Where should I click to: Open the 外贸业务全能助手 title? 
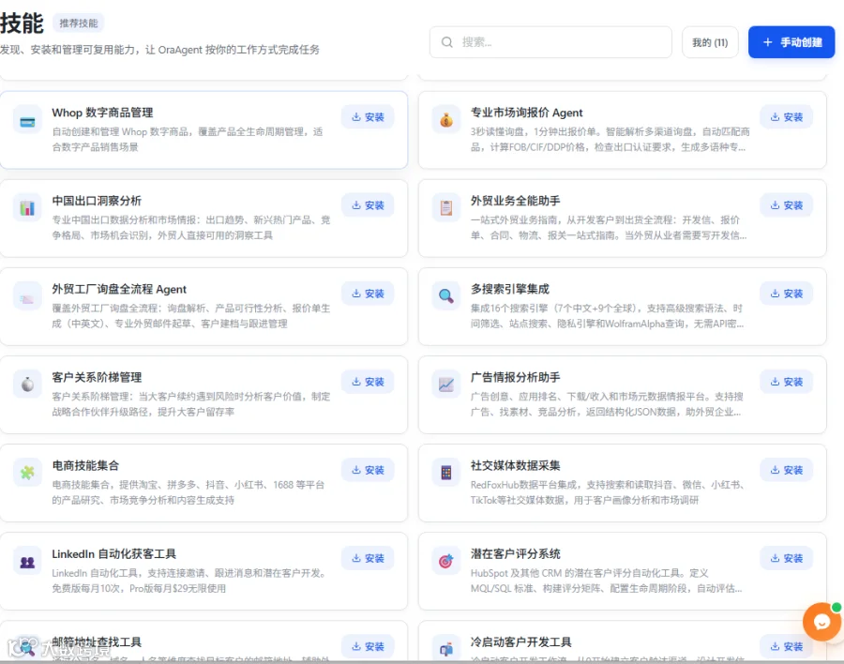pyautogui.click(x=515, y=201)
